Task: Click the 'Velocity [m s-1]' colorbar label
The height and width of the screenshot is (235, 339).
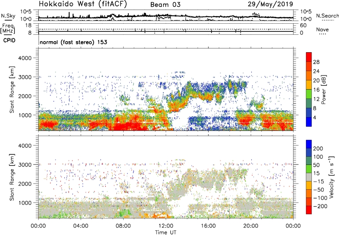Action: coord(331,177)
